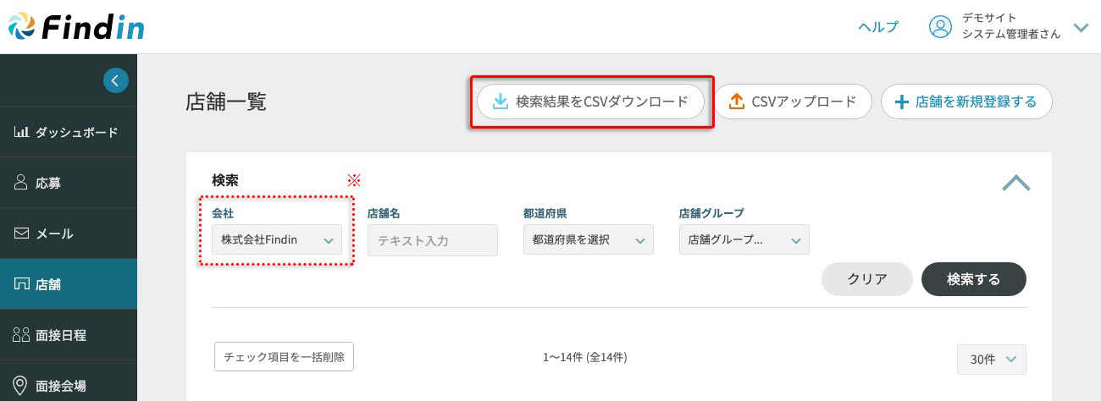This screenshot has width=1101, height=401.
Task: Open the 店舗グループ dropdown
Action: 744,240
